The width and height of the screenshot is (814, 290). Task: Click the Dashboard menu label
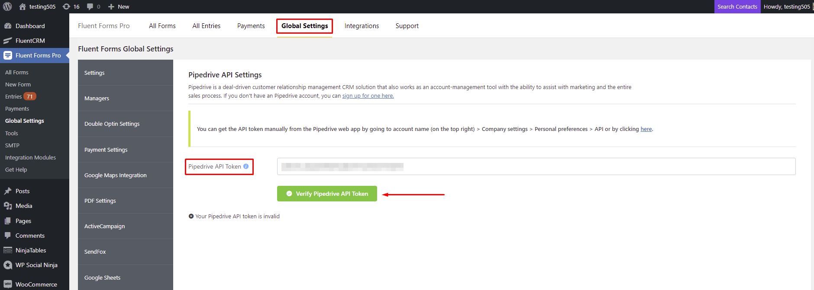(x=30, y=26)
